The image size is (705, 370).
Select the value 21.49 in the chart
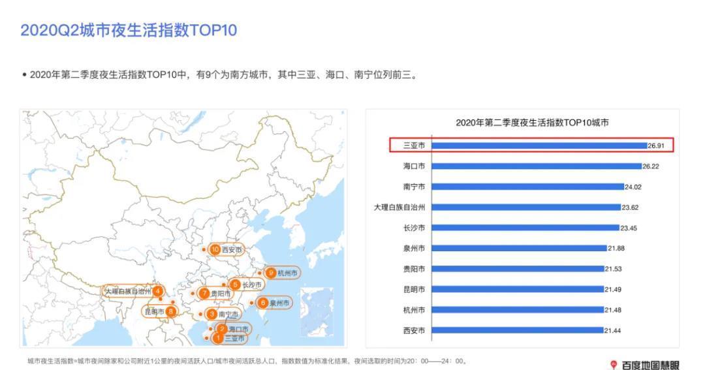[x=613, y=290]
